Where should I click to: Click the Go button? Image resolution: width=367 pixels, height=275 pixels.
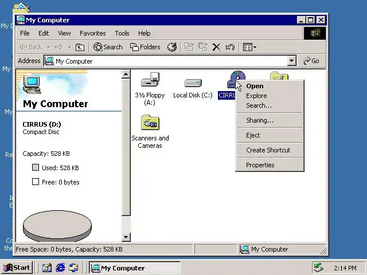click(311, 61)
